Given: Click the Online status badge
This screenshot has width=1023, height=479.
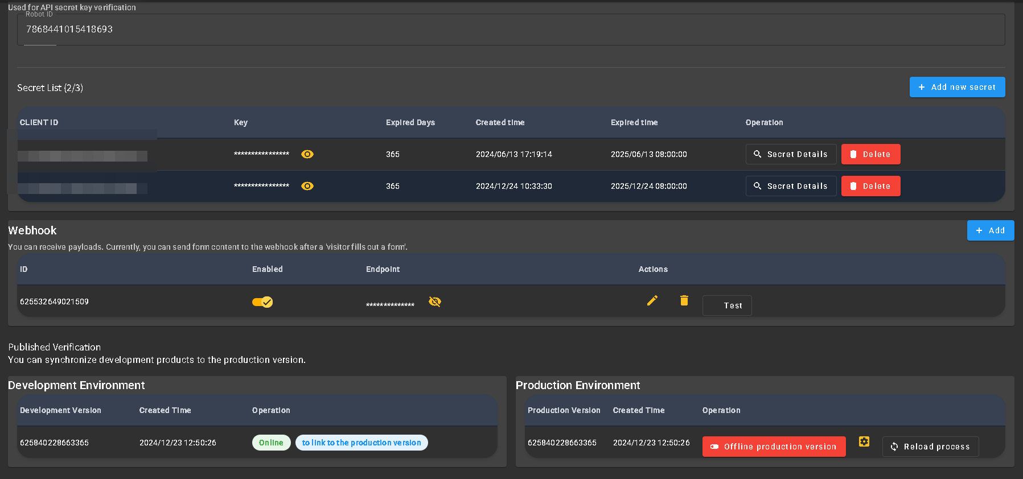Looking at the screenshot, I should (x=271, y=443).
